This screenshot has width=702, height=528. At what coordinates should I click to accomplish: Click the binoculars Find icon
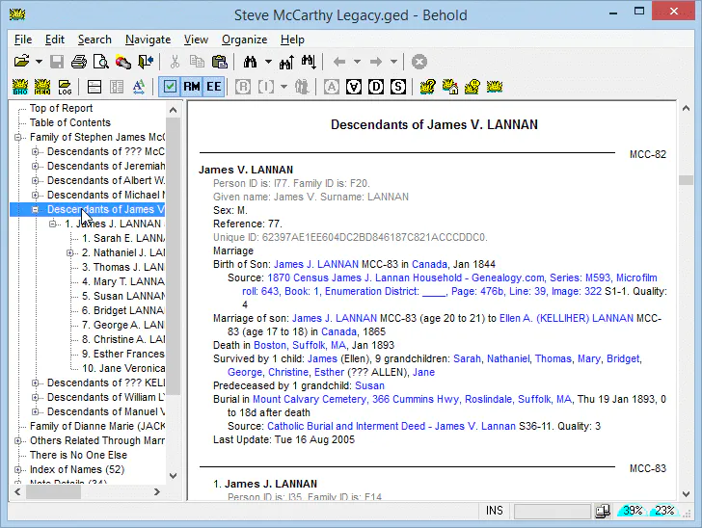coord(251,62)
